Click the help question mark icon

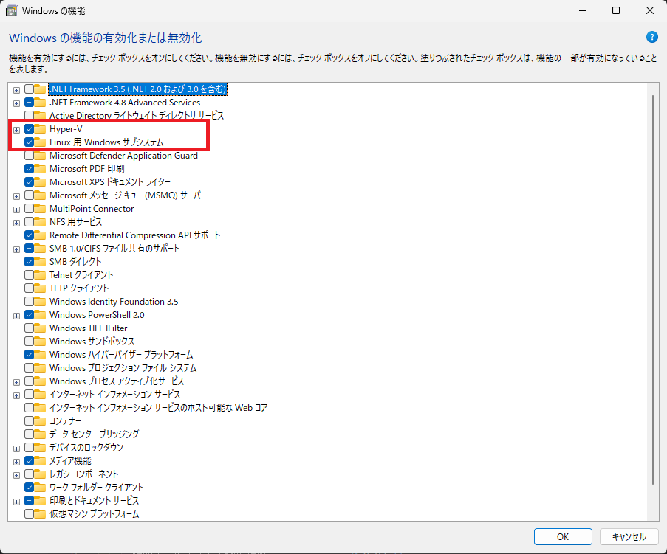651,38
